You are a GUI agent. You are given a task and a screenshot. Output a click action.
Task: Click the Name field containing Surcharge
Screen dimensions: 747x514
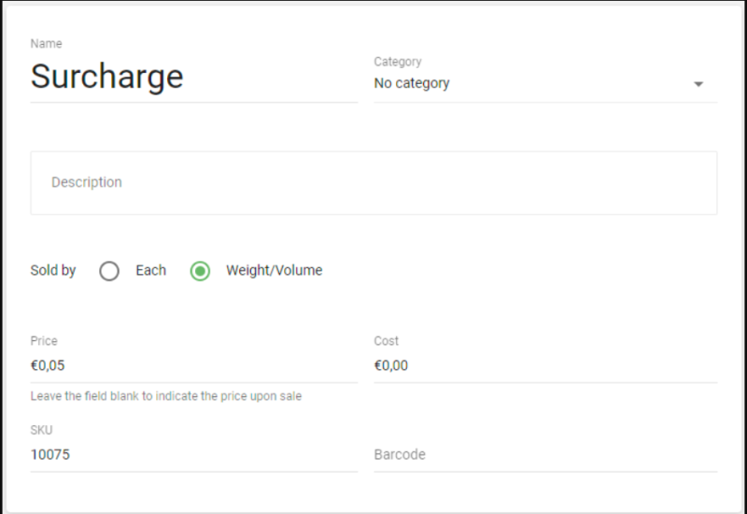click(x=193, y=77)
